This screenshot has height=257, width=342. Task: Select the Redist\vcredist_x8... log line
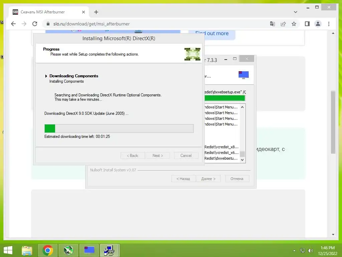click(221, 147)
